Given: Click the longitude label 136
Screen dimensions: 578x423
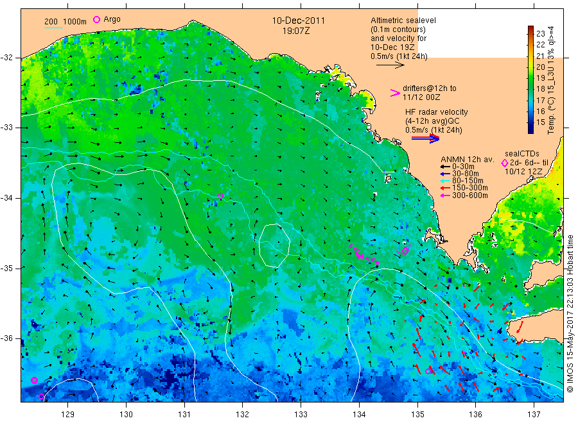Looking at the screenshot, I should pos(475,414).
